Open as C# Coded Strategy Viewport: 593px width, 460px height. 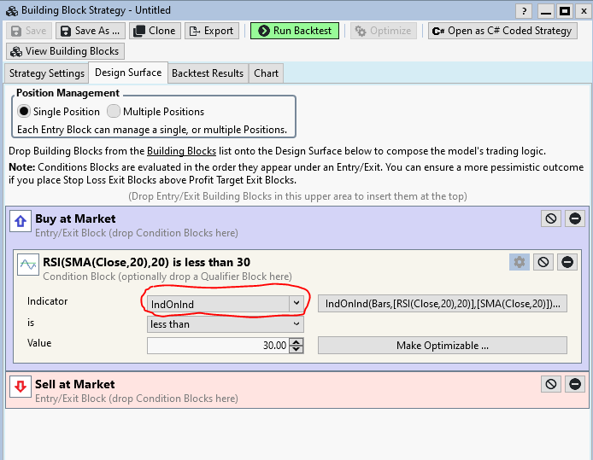502,31
